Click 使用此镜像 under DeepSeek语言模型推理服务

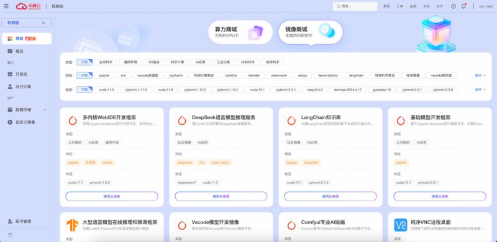[221, 196]
